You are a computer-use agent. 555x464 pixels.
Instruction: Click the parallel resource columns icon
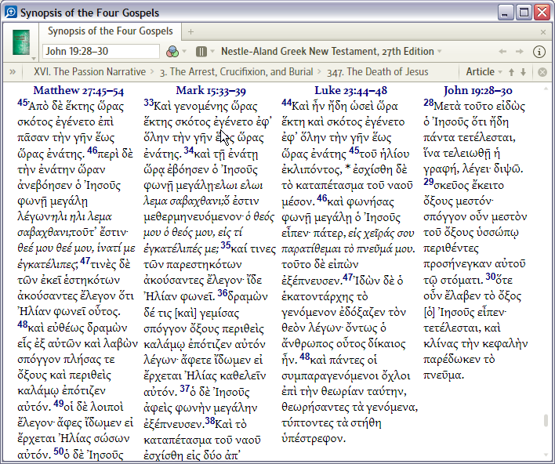point(201,52)
